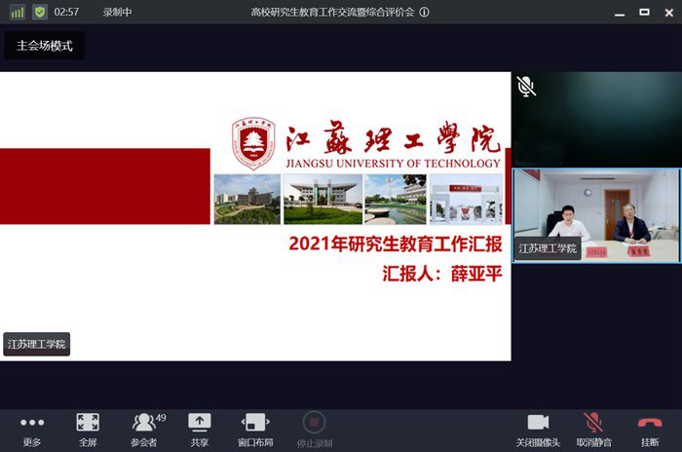The width and height of the screenshot is (682, 452).
Task: Start screen sharing with 共享
Action: 199,430
